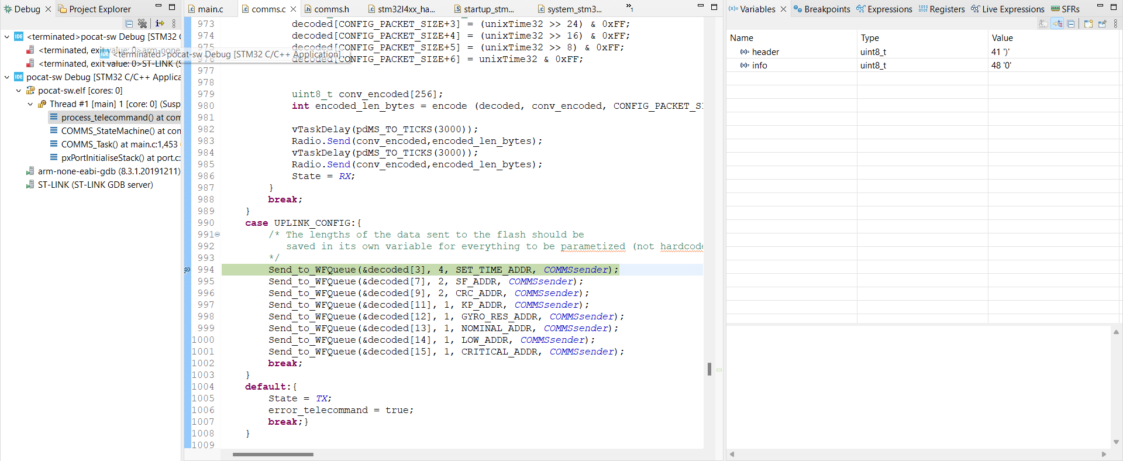Collapse the pocat-sw.elf node
The image size is (1123, 461).
[x=19, y=91]
